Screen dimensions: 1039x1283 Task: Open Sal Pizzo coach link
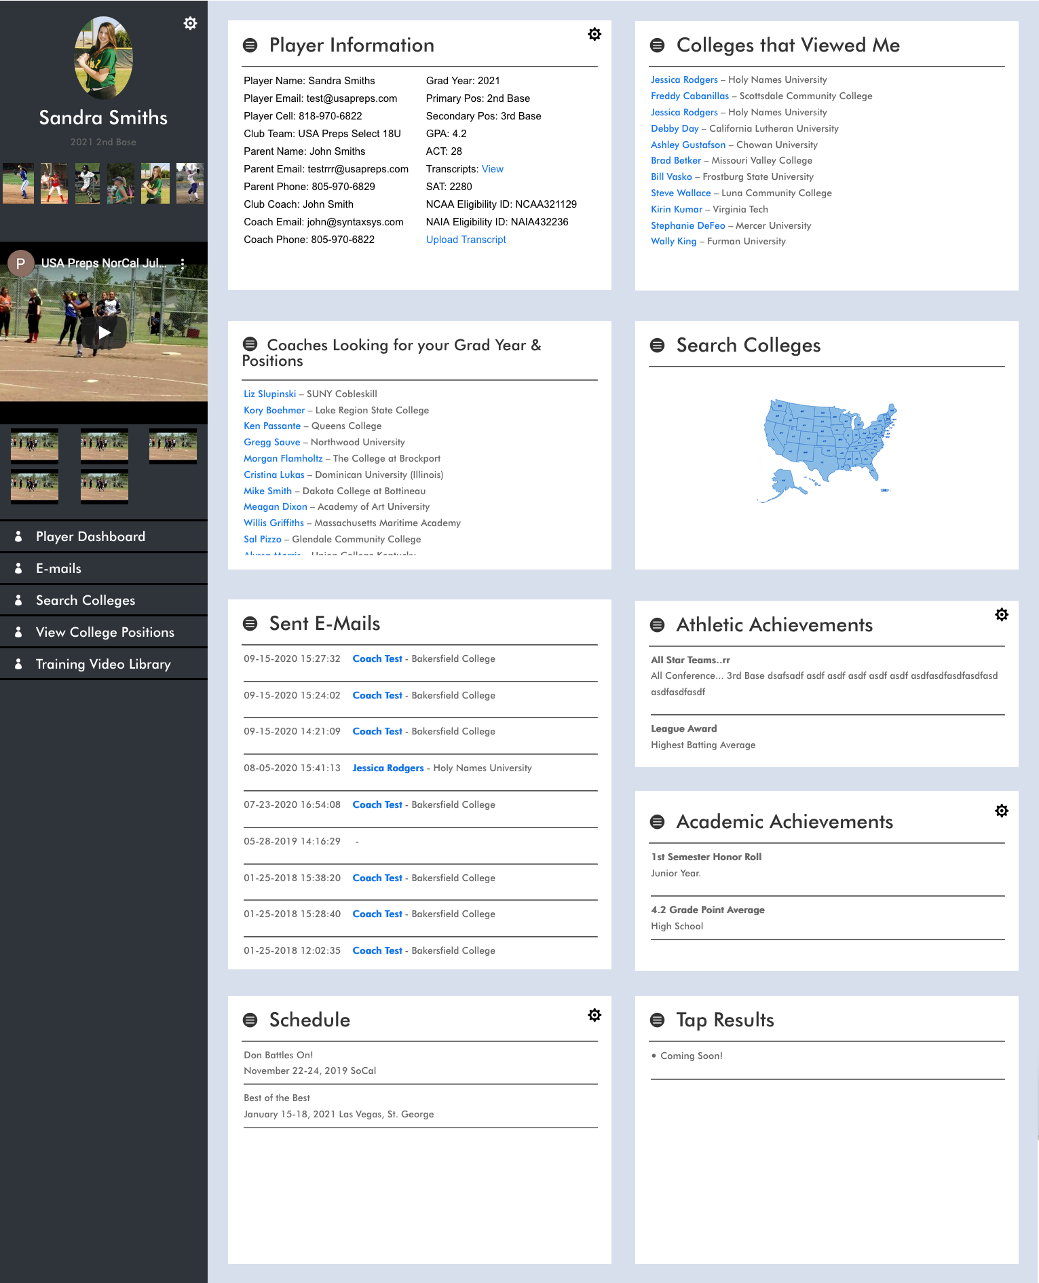point(263,539)
